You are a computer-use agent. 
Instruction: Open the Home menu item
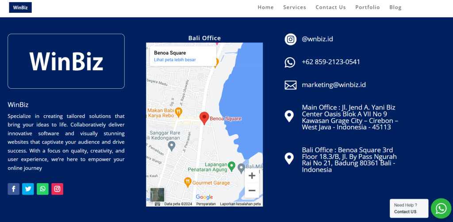click(x=265, y=7)
